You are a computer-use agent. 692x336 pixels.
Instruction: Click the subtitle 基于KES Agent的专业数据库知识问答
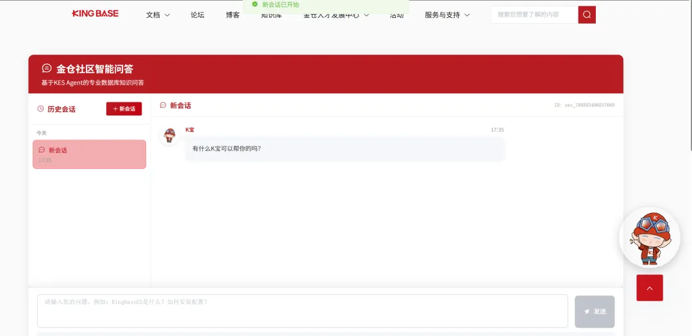click(x=93, y=83)
